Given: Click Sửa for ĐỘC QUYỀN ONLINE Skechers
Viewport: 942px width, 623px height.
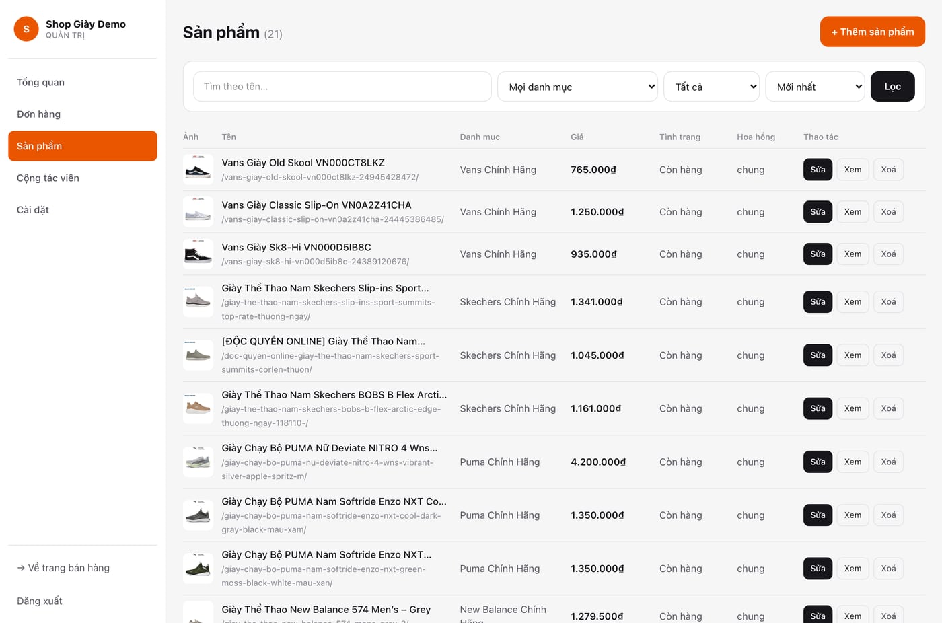Looking at the screenshot, I should 818,355.
